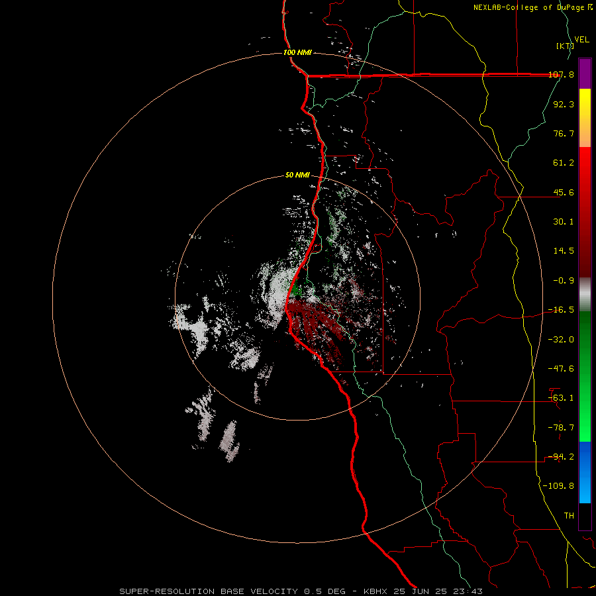Select the -32.0 legend value

(x=561, y=340)
